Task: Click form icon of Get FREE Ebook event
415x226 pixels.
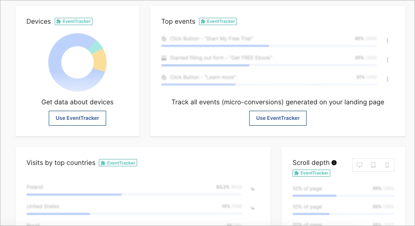Action: tap(164, 58)
